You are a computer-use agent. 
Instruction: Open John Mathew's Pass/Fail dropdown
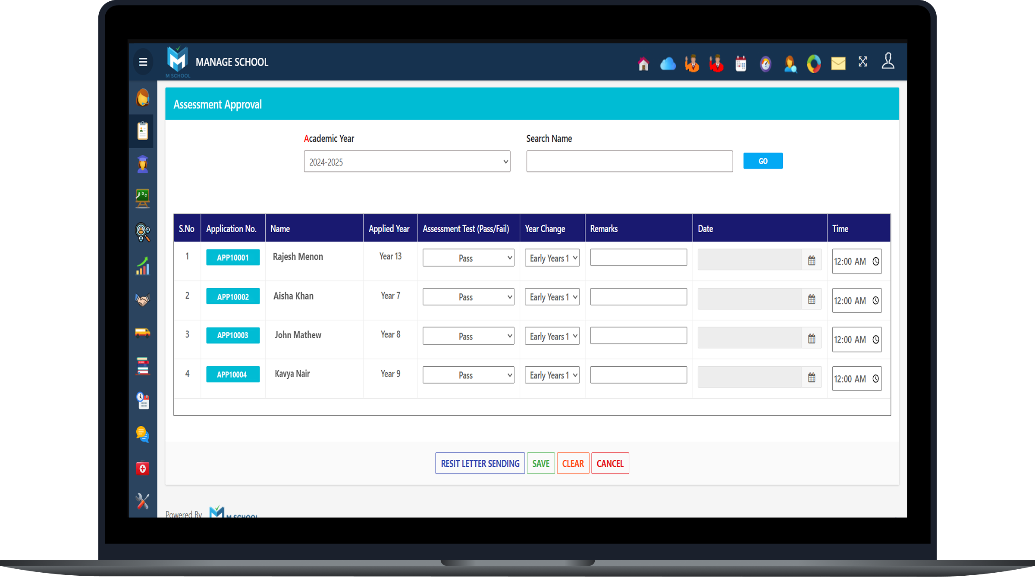468,336
